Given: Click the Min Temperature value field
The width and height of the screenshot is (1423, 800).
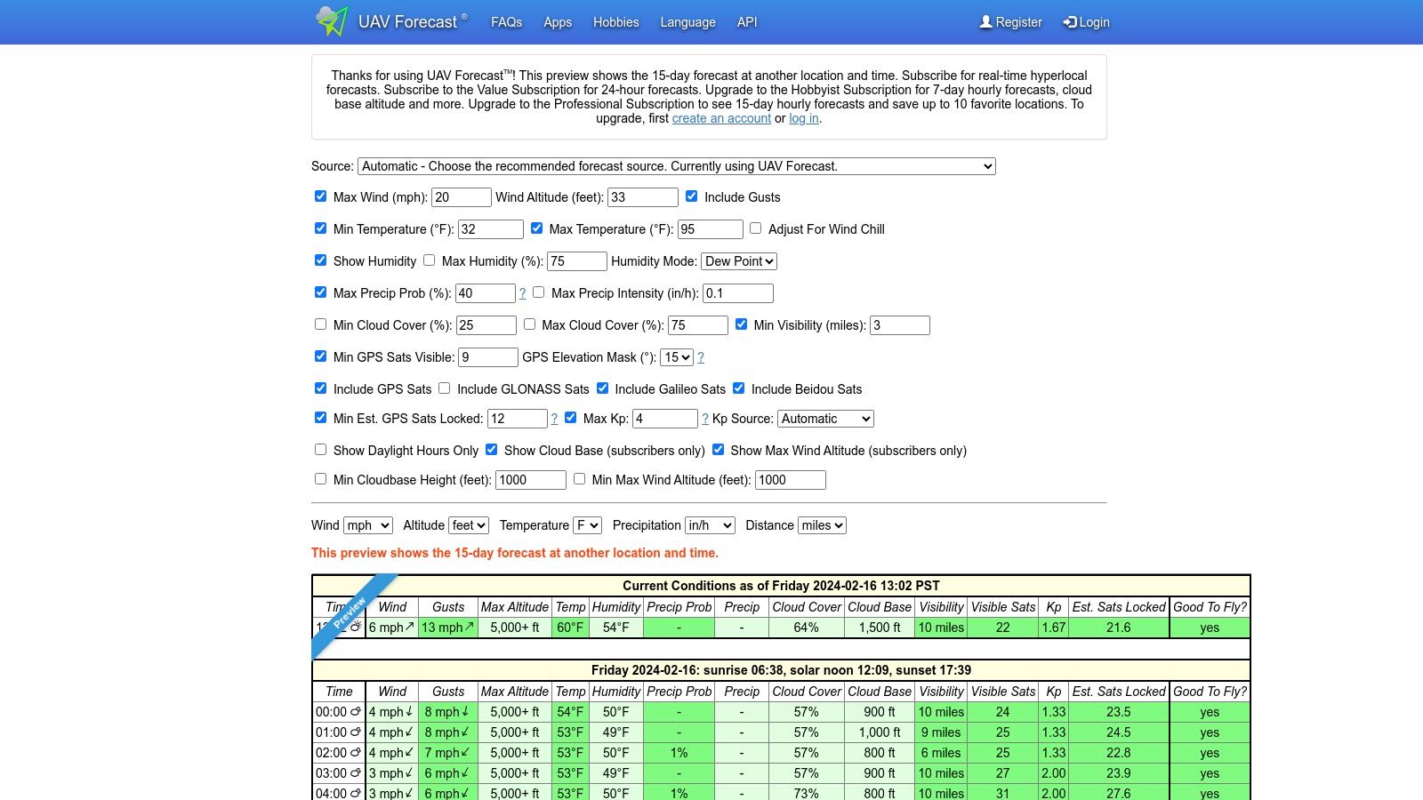Looking at the screenshot, I should coord(491,229).
